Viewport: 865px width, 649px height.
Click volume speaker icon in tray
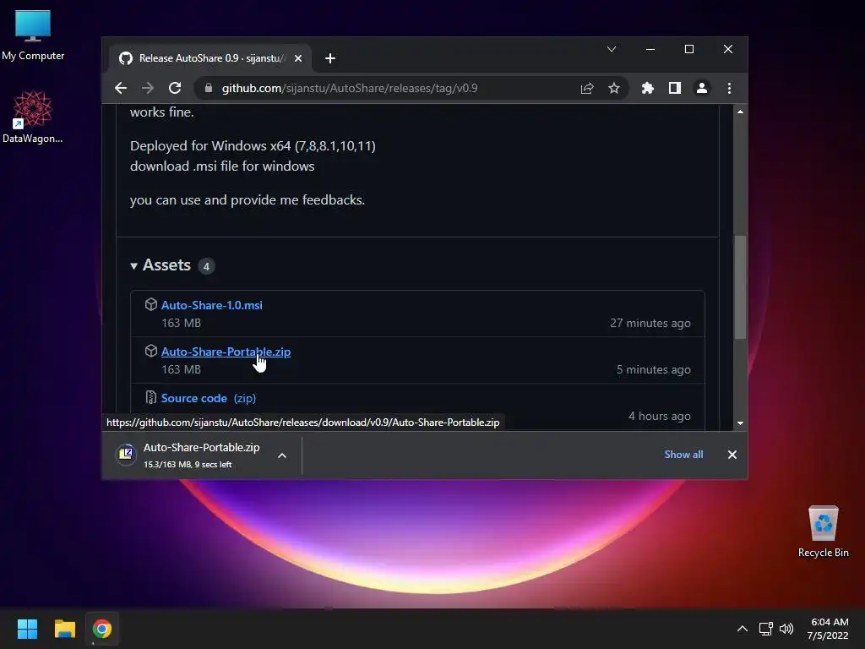coord(786,629)
